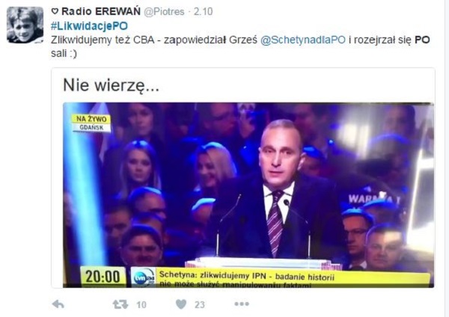The height and width of the screenshot is (317, 449).
Task: Click the like count 23
Action: point(200,305)
